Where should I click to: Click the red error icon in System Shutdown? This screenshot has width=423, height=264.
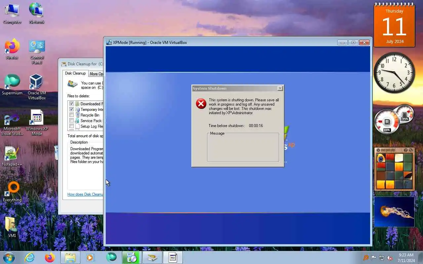pos(201,104)
